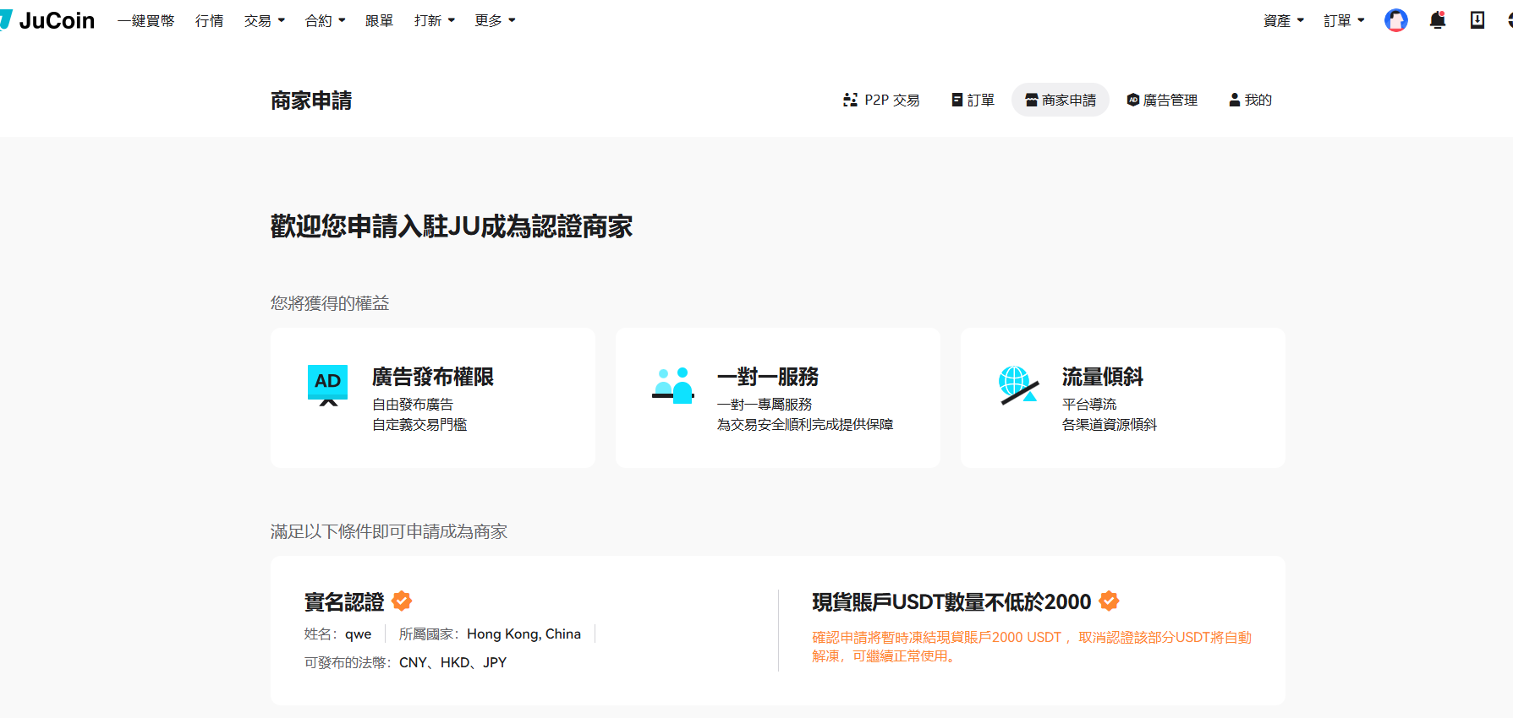Expand the 交易 dropdown menu
This screenshot has height=718, width=1513.
(265, 20)
